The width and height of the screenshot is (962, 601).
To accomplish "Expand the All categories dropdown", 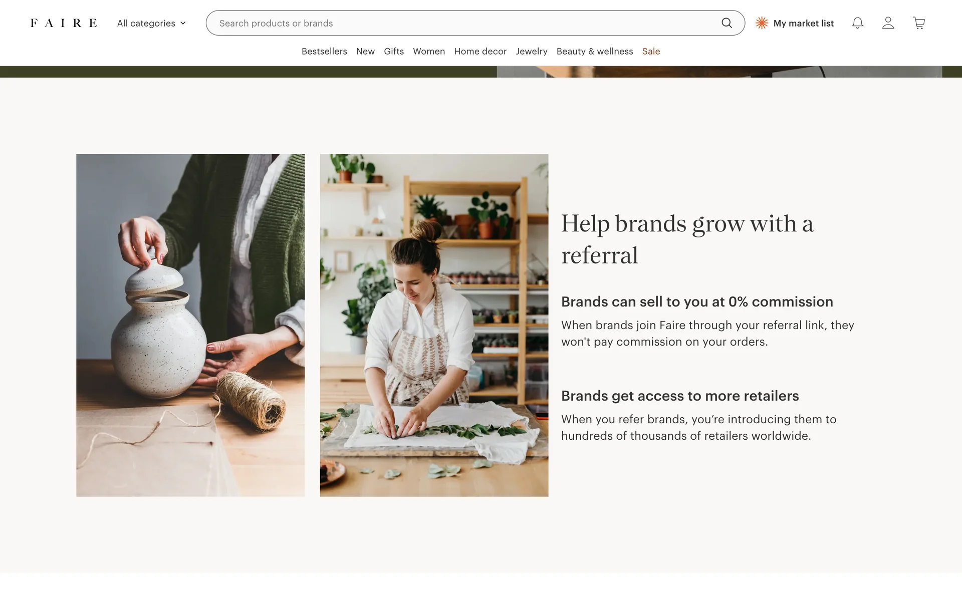I will [146, 23].
